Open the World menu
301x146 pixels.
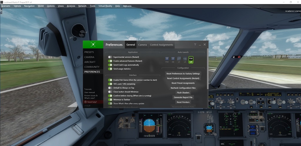tap(41, 6)
